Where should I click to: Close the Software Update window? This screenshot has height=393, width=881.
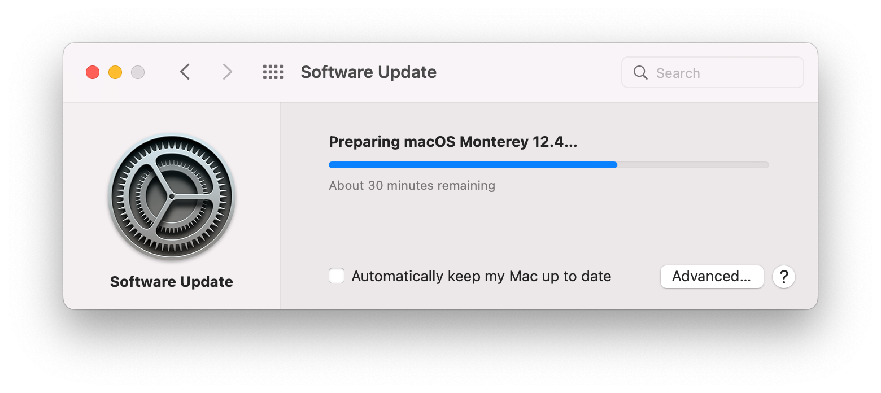coord(93,72)
